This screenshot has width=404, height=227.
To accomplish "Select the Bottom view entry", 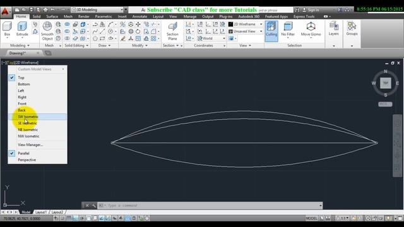I will click(37, 84).
